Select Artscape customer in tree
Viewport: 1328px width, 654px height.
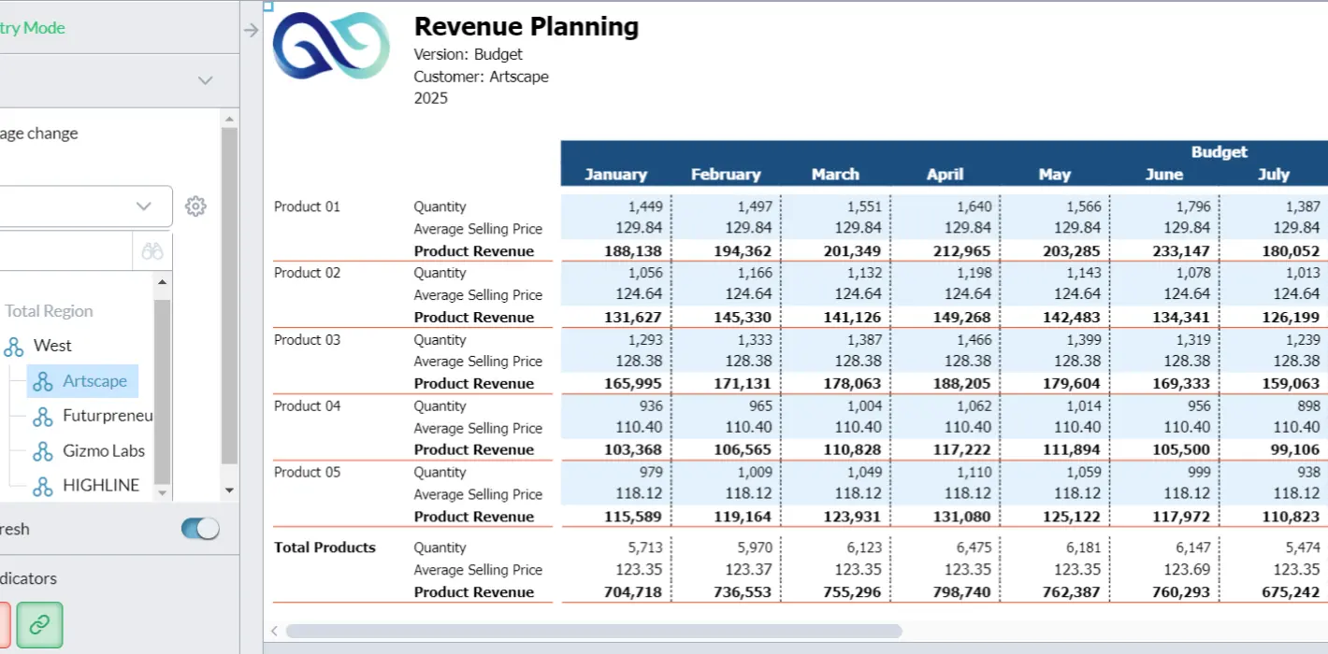click(94, 381)
